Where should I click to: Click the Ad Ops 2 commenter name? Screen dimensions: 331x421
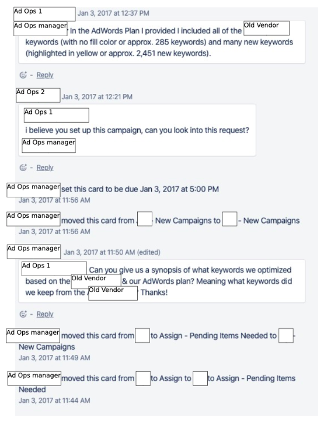(x=38, y=95)
